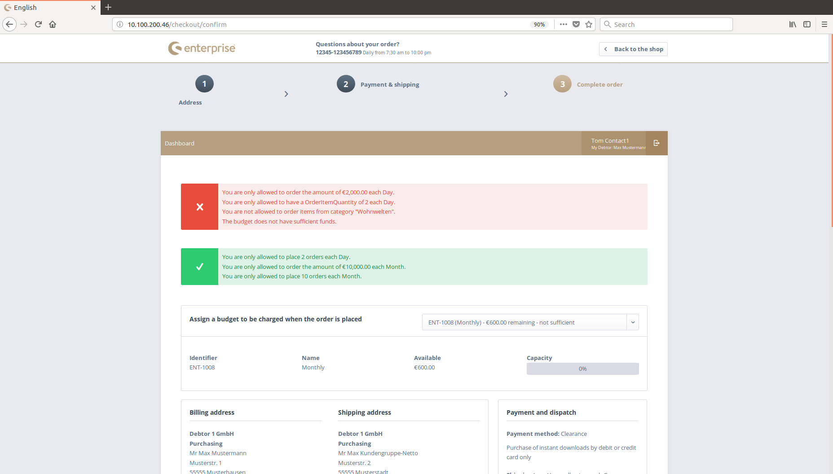The height and width of the screenshot is (474, 833).
Task: Expand the budget selection dropdown arrow
Action: point(633,322)
